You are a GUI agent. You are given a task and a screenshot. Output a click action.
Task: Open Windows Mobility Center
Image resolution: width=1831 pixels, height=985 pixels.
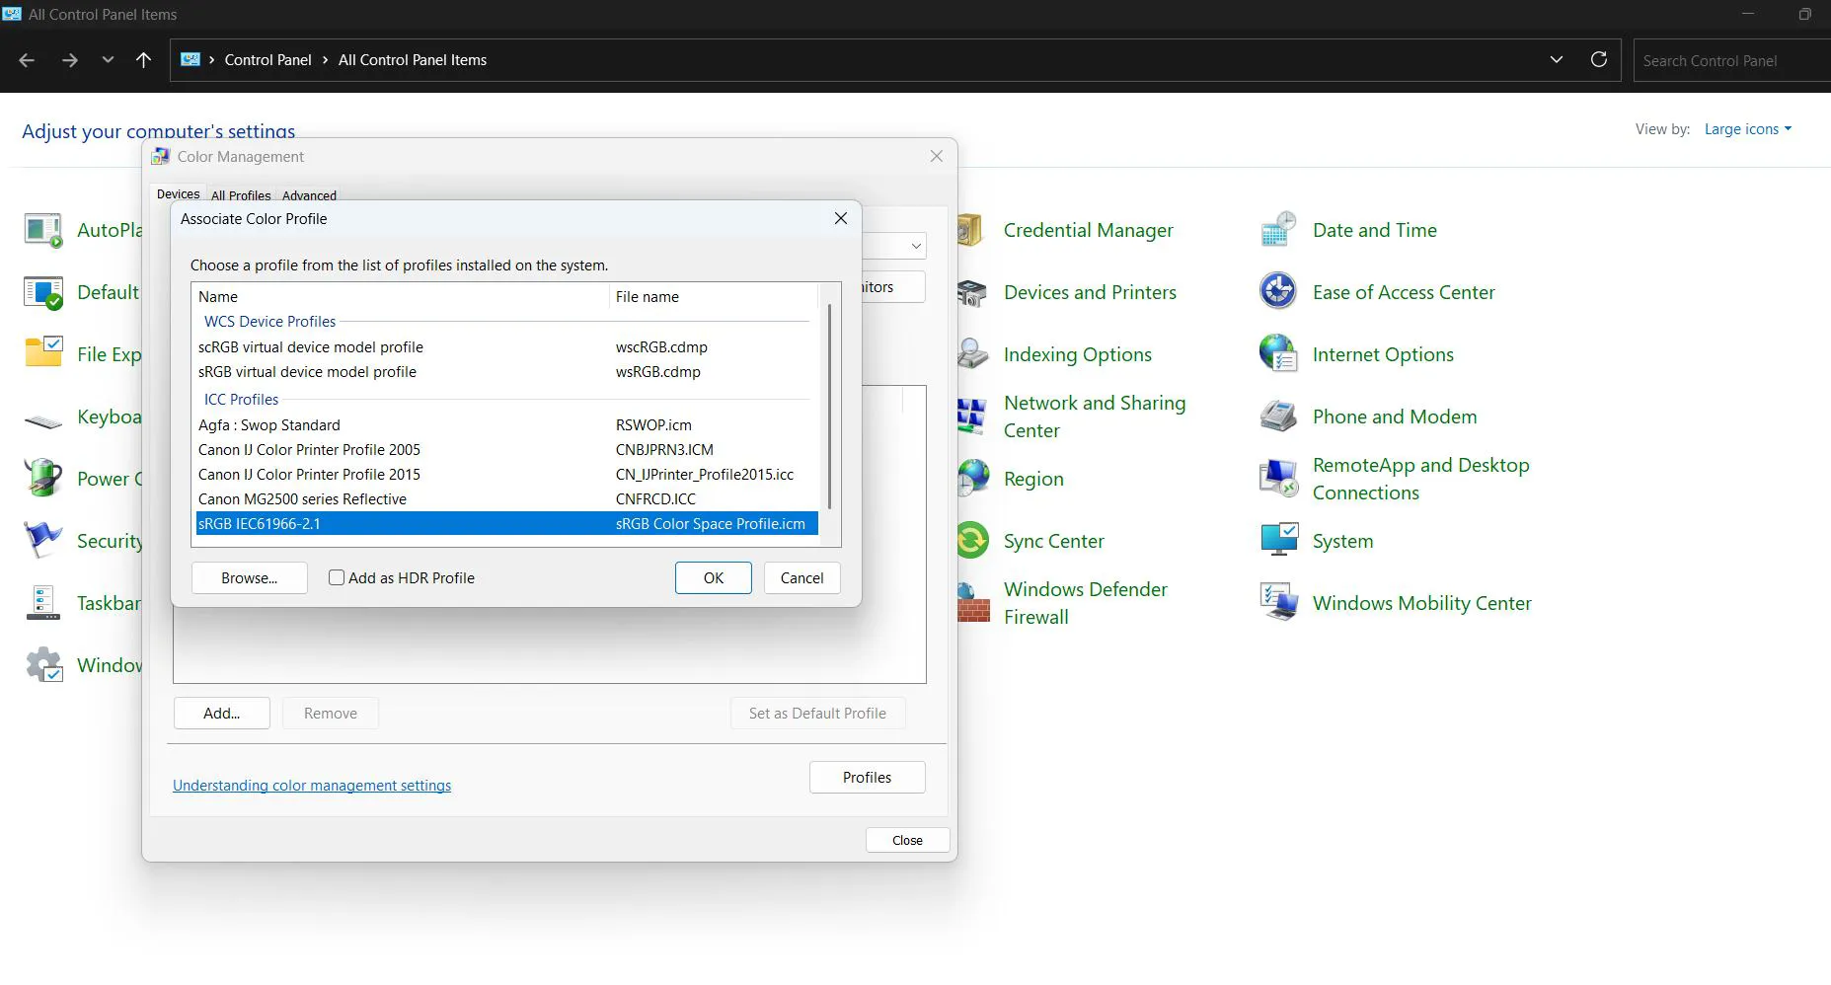(1421, 603)
